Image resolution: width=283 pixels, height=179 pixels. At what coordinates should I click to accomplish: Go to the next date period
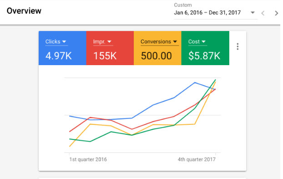[x=276, y=13]
